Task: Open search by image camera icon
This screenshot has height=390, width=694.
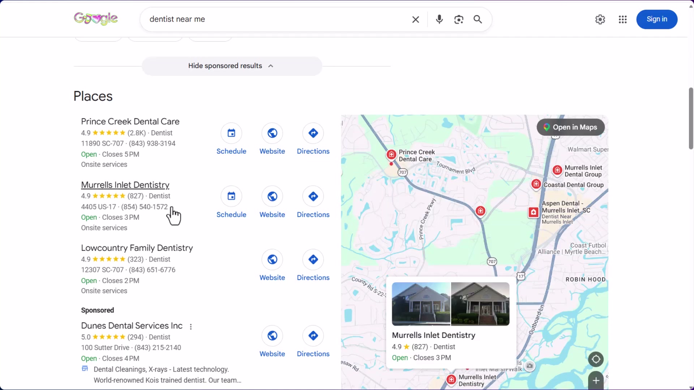Action: [459, 19]
